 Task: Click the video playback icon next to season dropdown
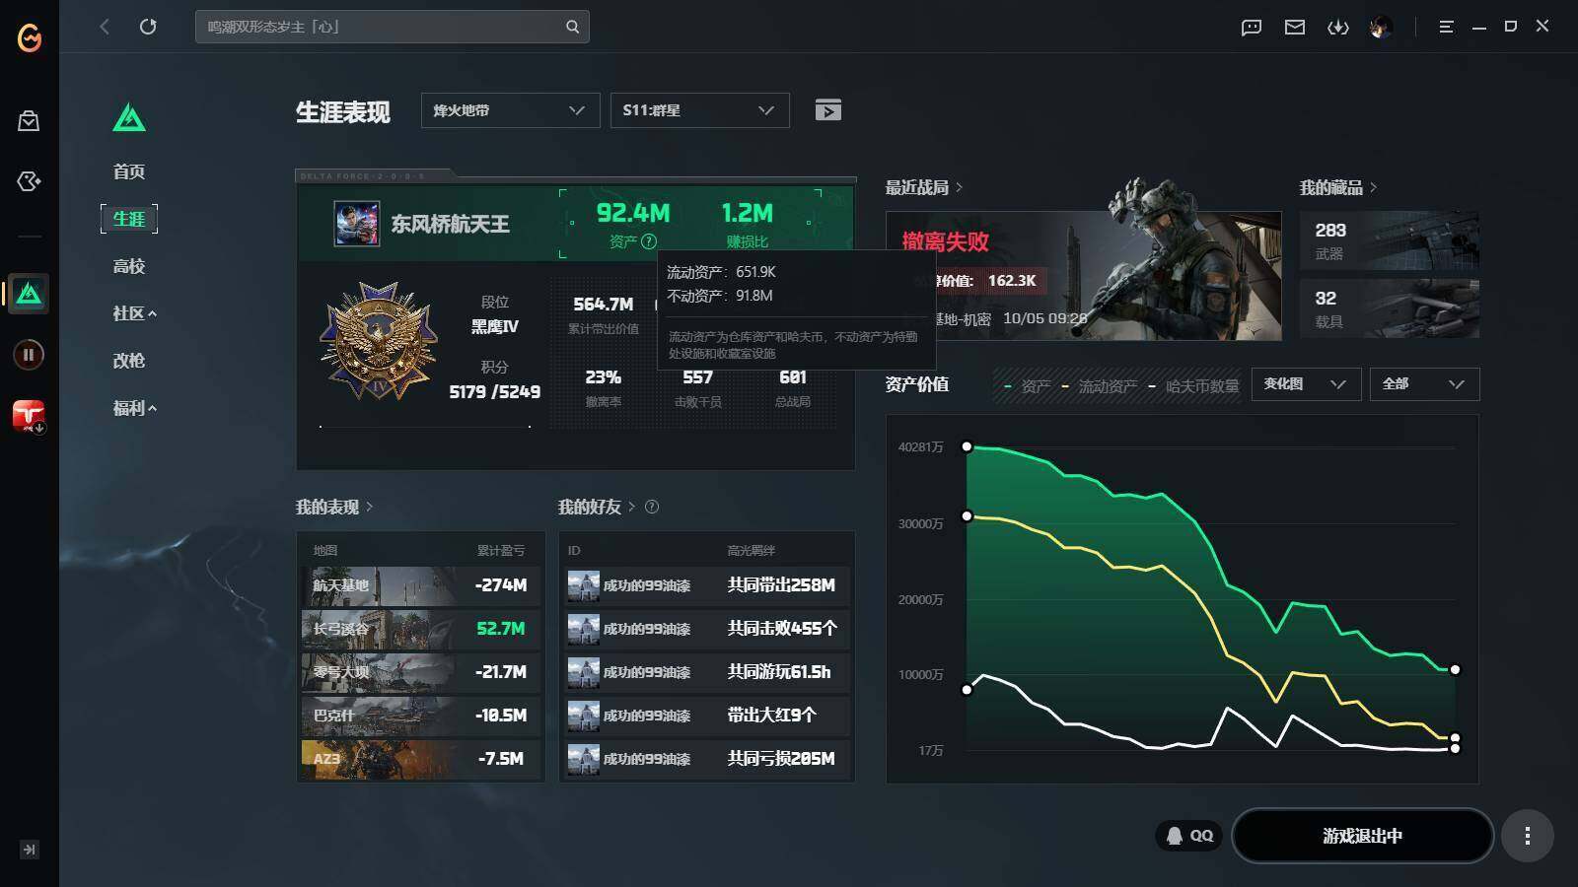(x=828, y=110)
